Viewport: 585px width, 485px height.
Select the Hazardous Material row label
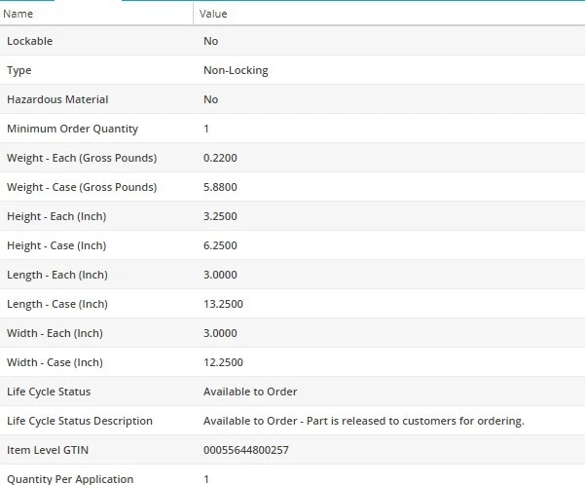click(x=57, y=99)
